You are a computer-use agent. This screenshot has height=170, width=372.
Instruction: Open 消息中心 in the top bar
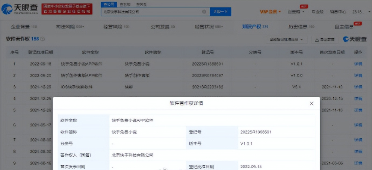coord(338,12)
